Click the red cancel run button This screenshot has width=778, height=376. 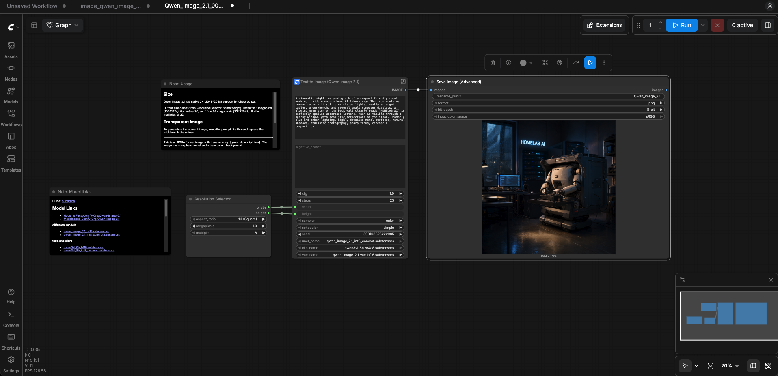click(x=717, y=25)
